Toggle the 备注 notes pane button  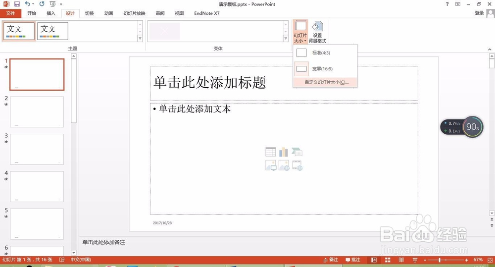tap(331, 260)
